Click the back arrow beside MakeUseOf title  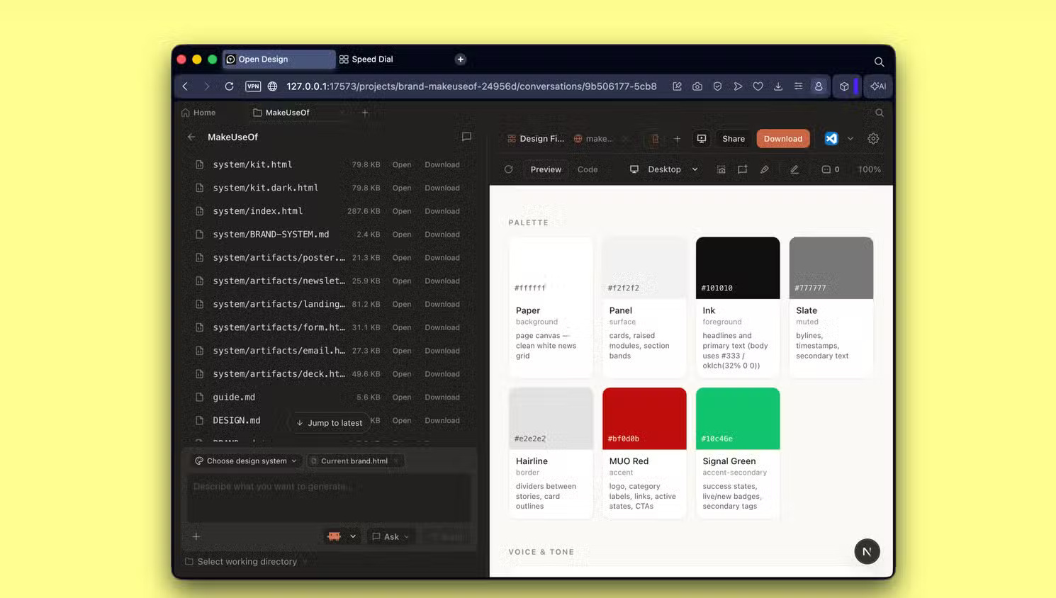coord(191,137)
